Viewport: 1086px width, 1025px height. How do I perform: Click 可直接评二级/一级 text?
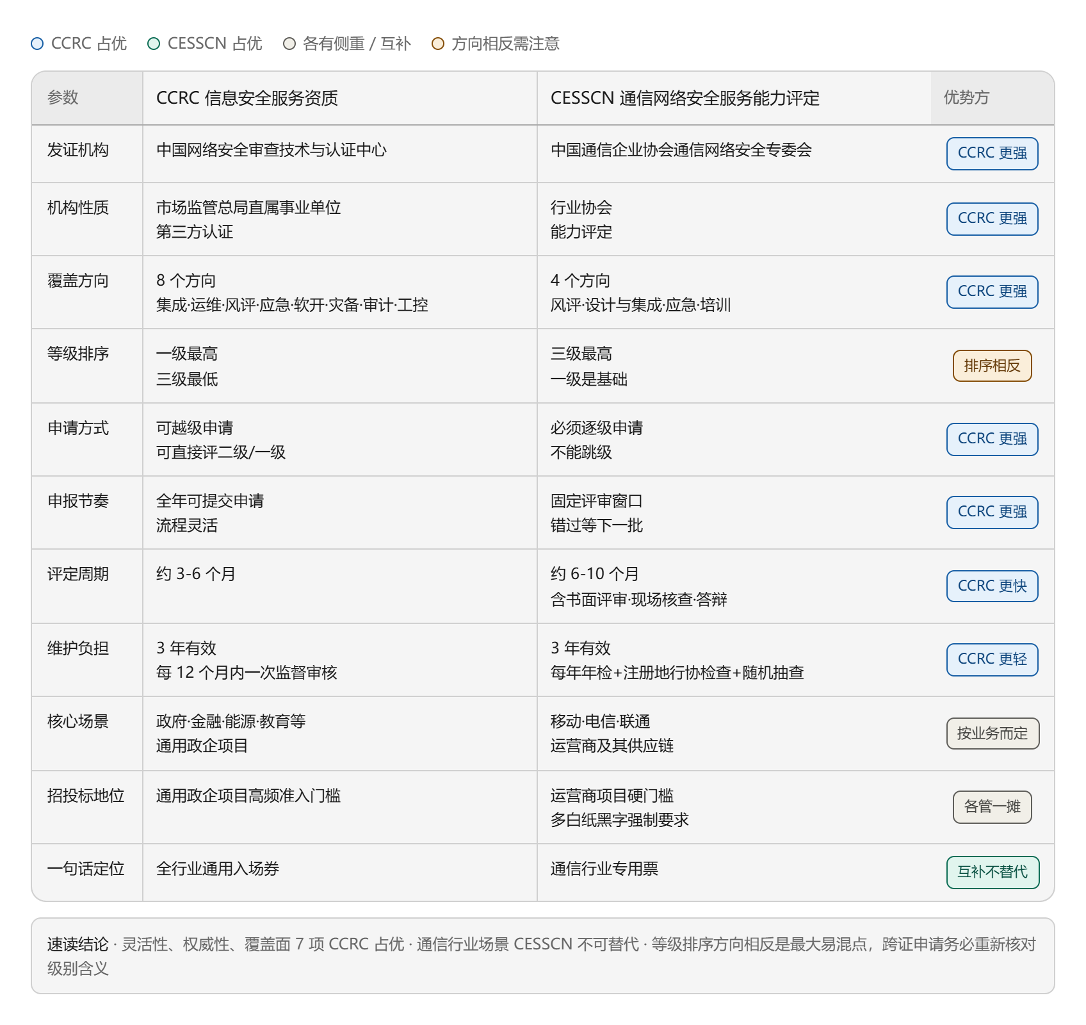click(221, 452)
